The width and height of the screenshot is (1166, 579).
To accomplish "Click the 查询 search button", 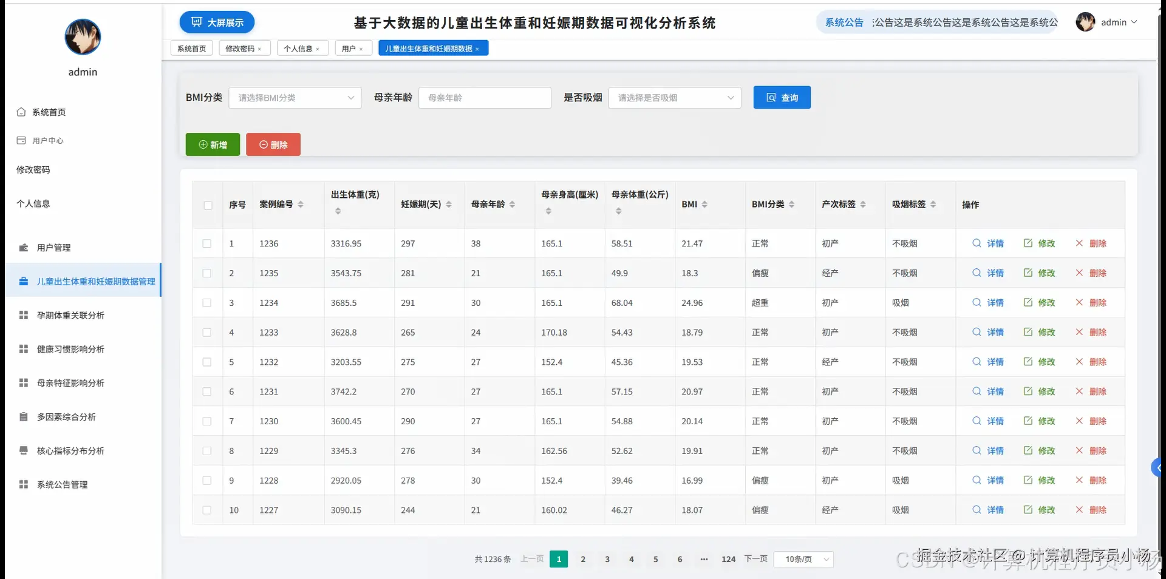I will click(782, 97).
